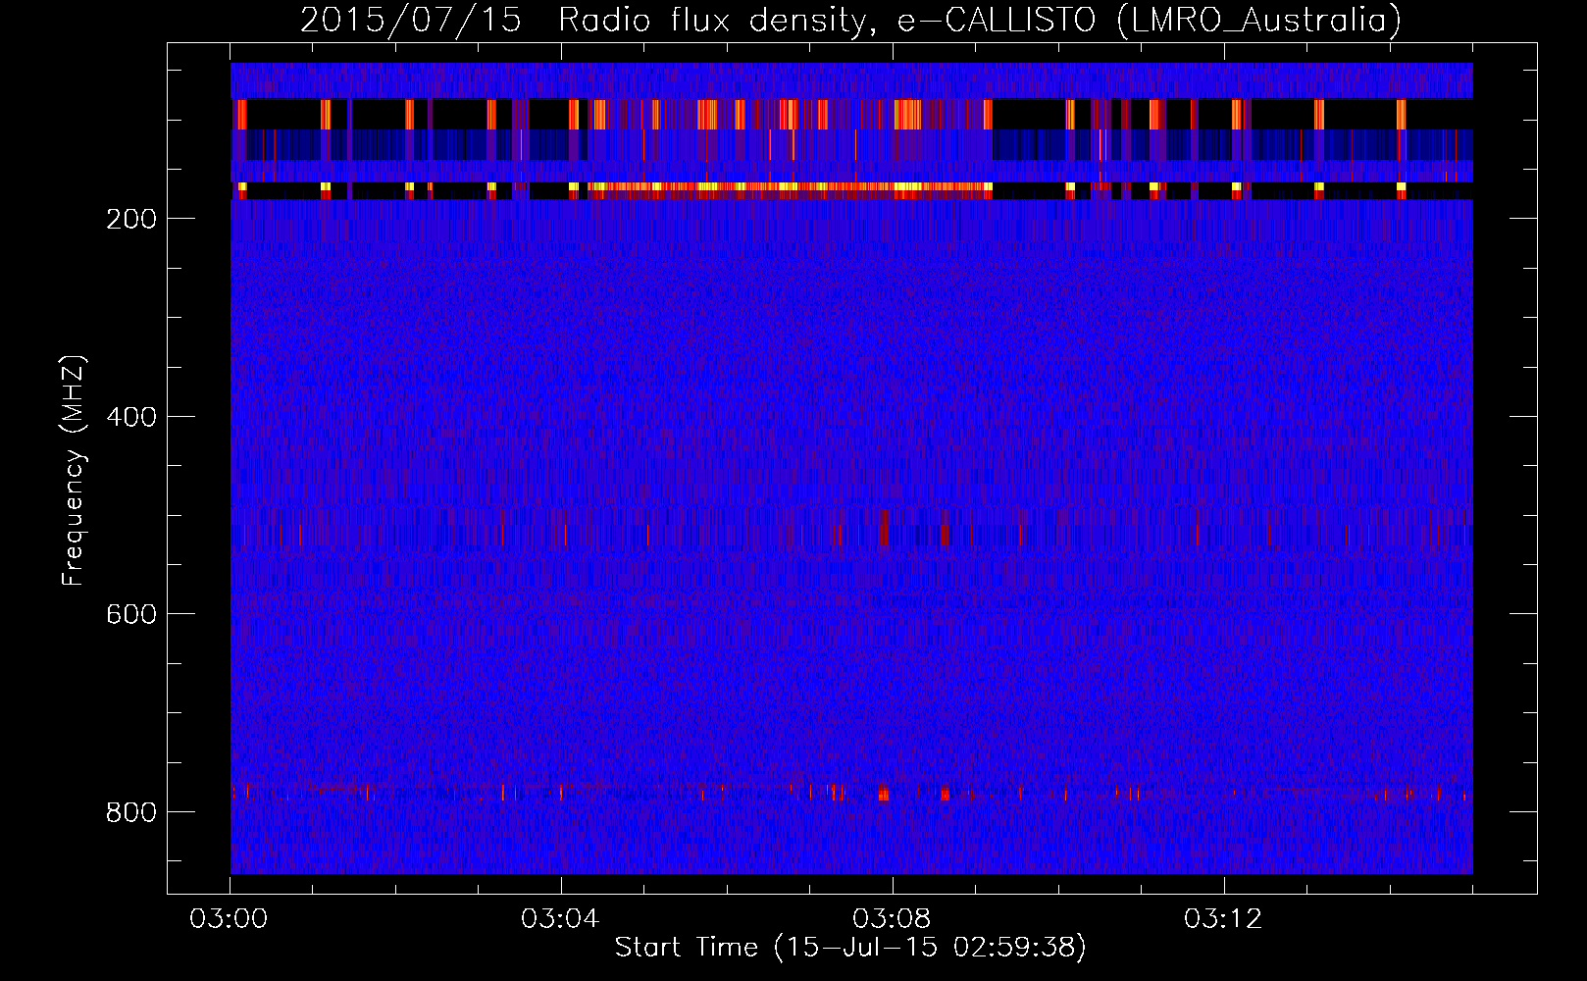This screenshot has width=1587, height=981.
Task: Click the '03:00' time tick label
Action: [230, 919]
